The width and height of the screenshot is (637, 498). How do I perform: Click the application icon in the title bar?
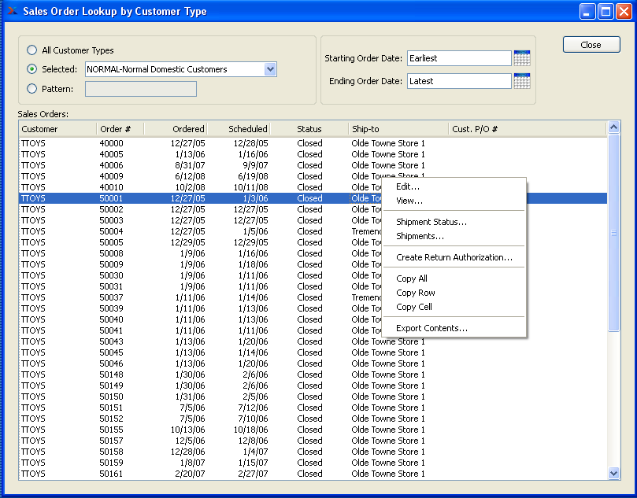[x=12, y=11]
